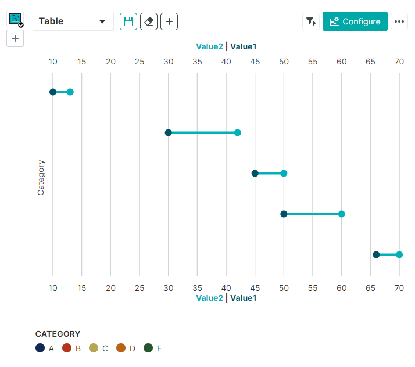
Task: Click the data source icon with checkmark
Action: coord(16,20)
